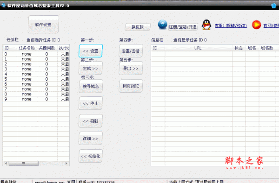Select task row with ID 1
This screenshot has height=183, width=279.
coord(36,59)
